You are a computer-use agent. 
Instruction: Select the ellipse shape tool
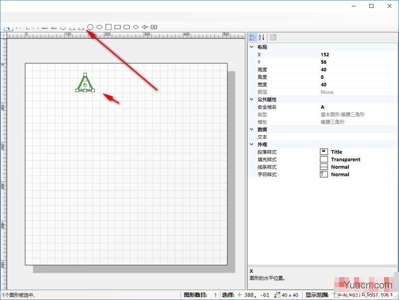pos(99,27)
